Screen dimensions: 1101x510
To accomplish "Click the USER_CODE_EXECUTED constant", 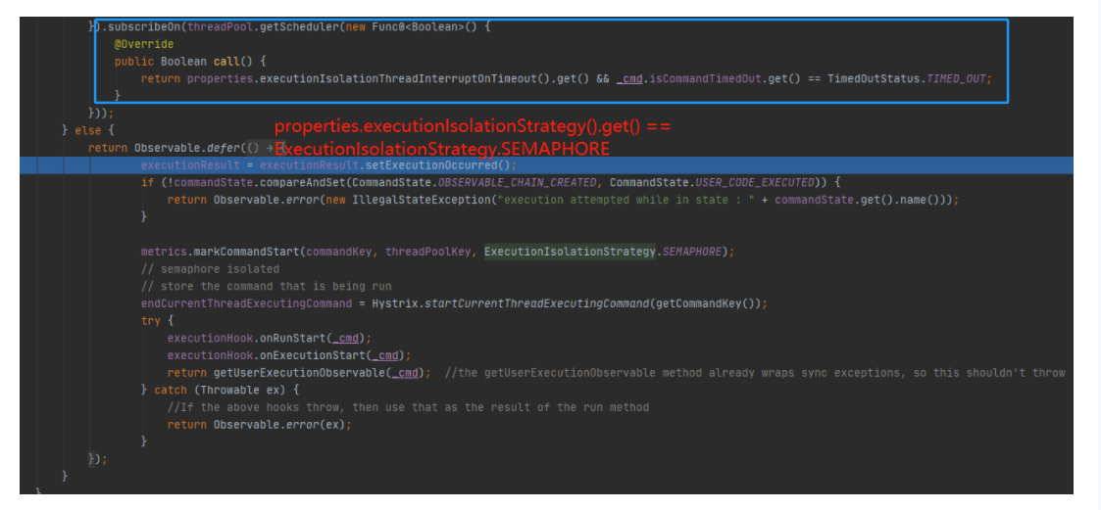I will coord(755,182).
